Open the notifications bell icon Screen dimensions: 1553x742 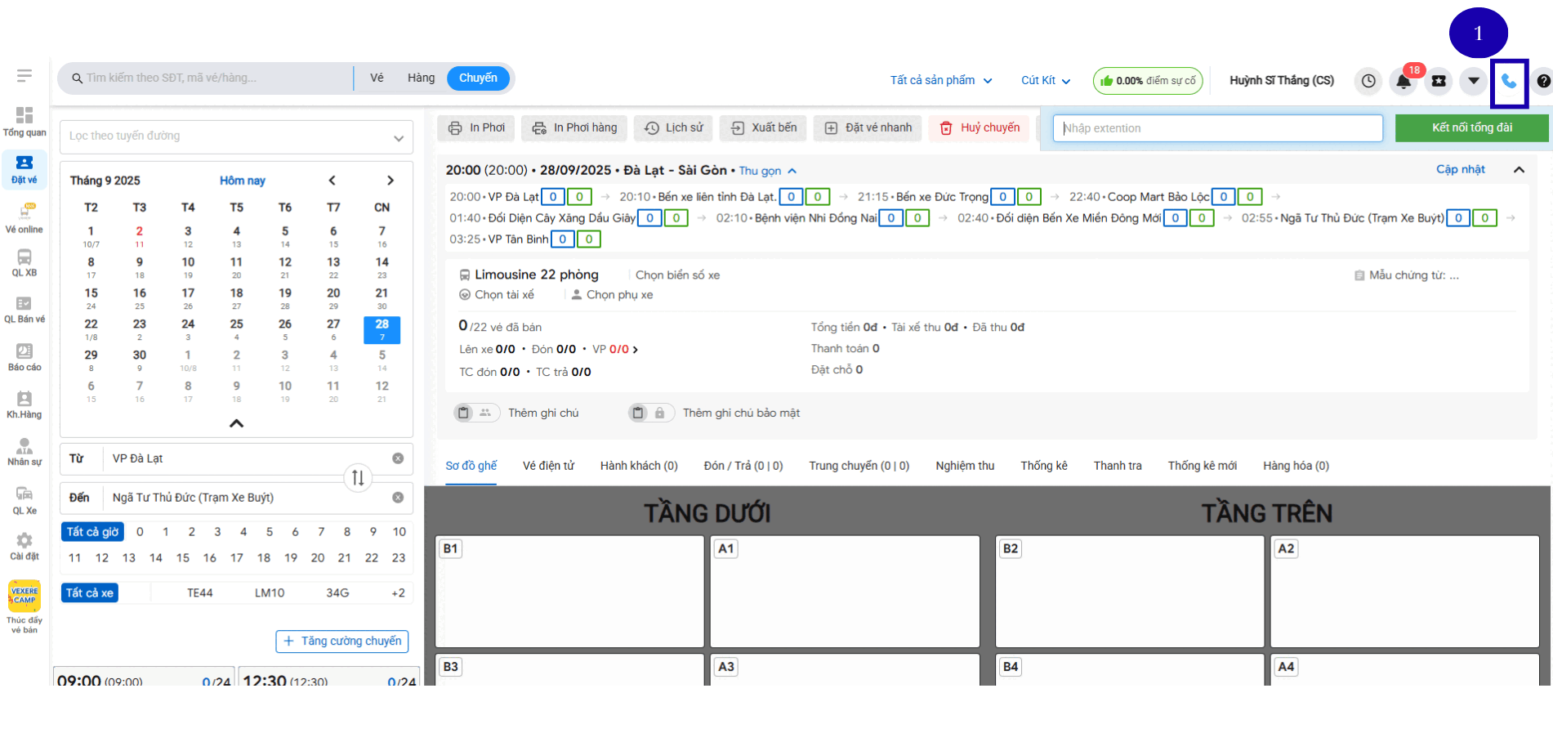[1404, 81]
